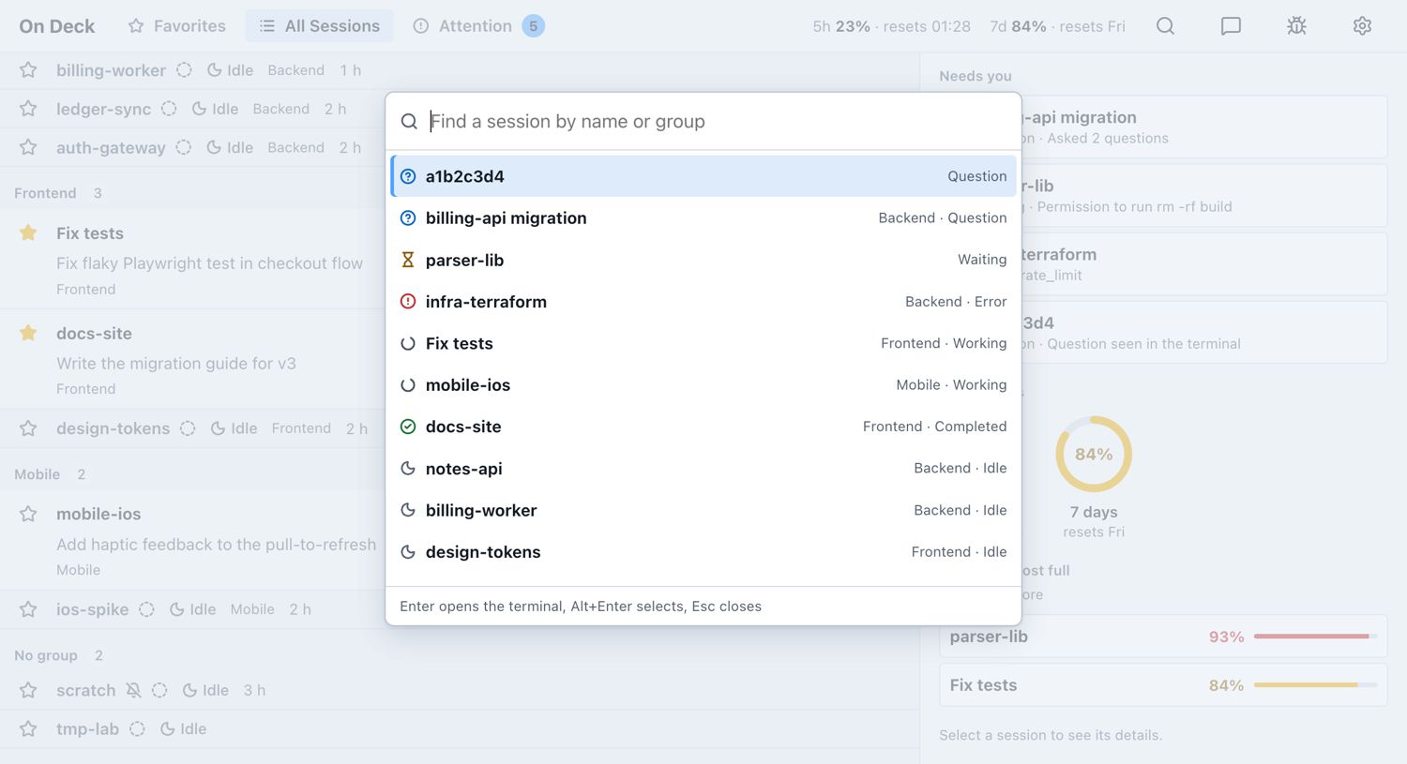
Task: Click the hourglass icon beside parser-lib
Action: pos(408,260)
